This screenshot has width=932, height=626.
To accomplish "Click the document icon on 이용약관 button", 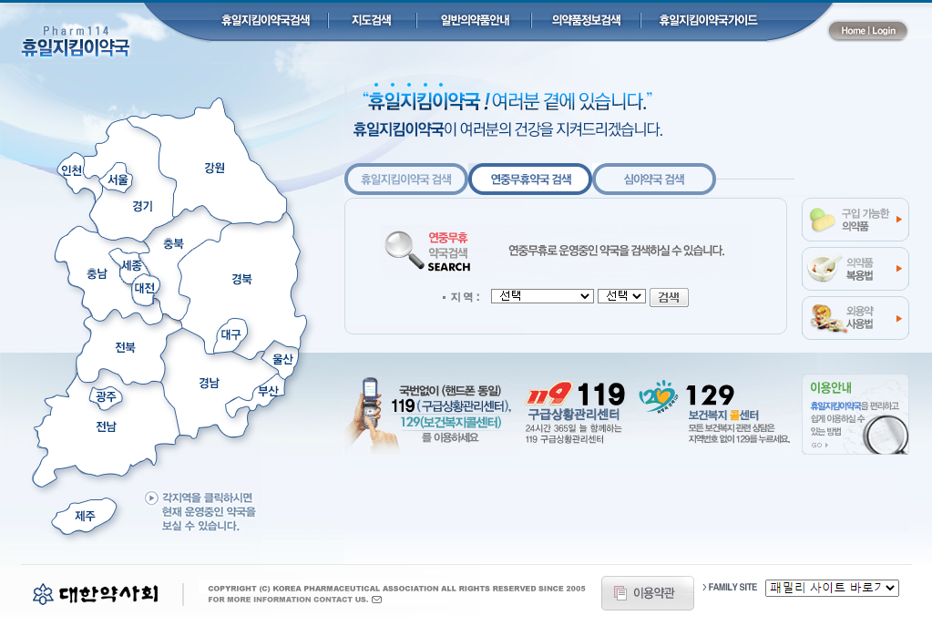I will [621, 593].
